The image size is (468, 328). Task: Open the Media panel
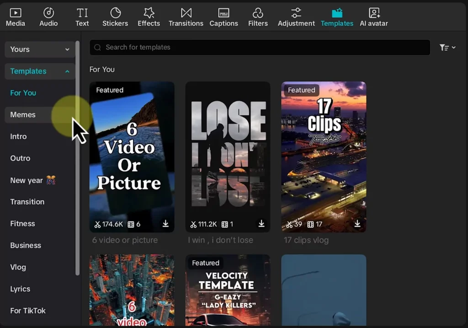point(15,17)
